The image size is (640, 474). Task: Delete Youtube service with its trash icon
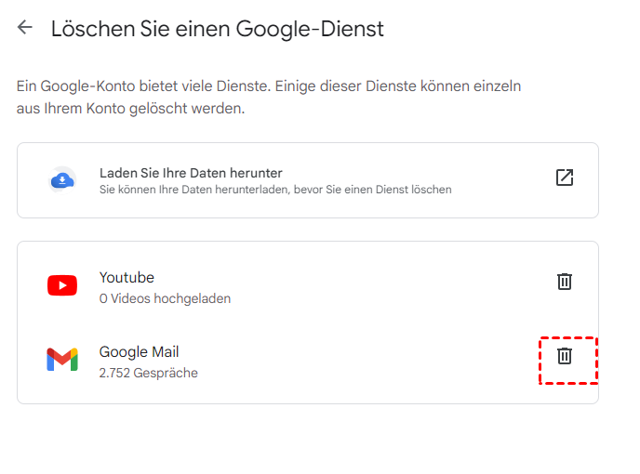[x=564, y=282]
